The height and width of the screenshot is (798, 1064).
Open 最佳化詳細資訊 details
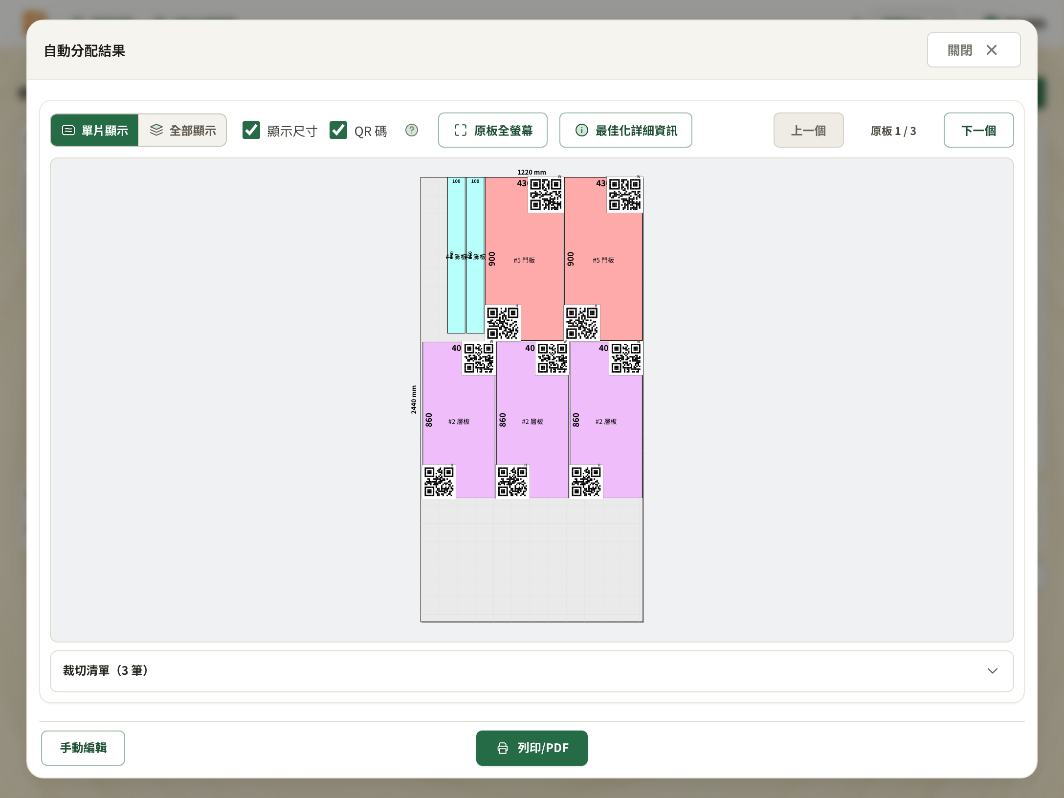click(x=626, y=130)
